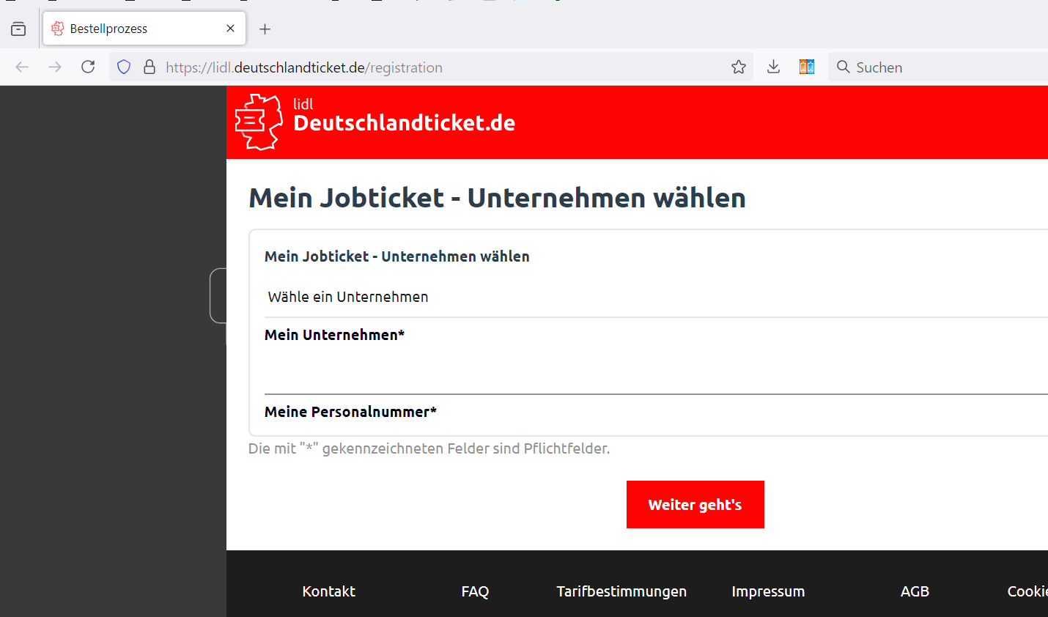Open the Impressum footer link
The width and height of the screenshot is (1048, 617).
tap(768, 591)
